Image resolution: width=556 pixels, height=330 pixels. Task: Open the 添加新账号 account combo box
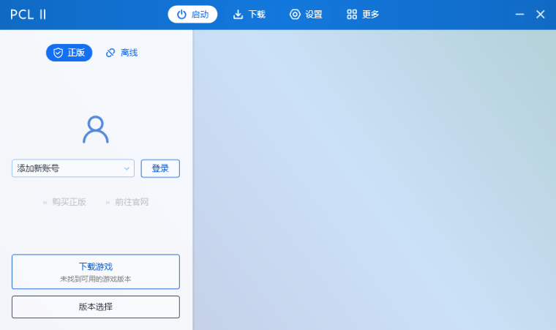[66, 168]
